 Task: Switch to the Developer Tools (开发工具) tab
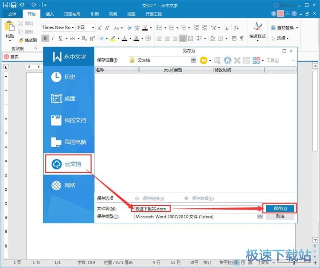click(154, 14)
